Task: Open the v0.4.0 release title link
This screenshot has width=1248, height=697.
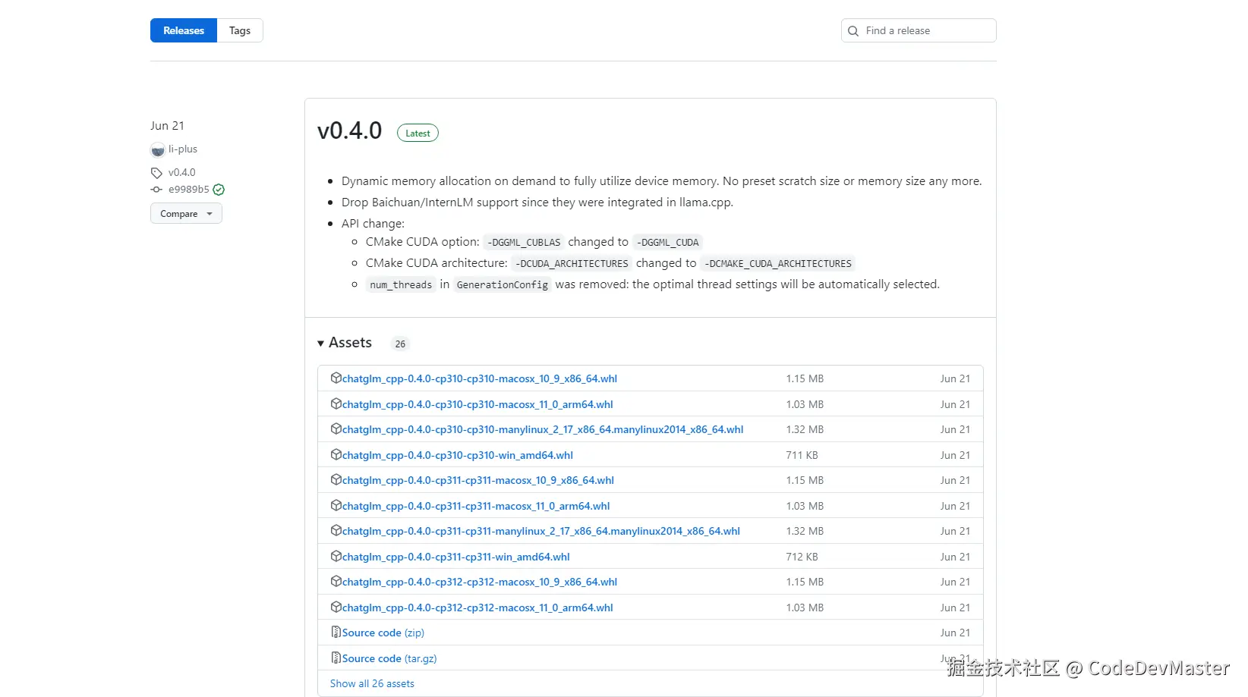Action: (x=349, y=131)
